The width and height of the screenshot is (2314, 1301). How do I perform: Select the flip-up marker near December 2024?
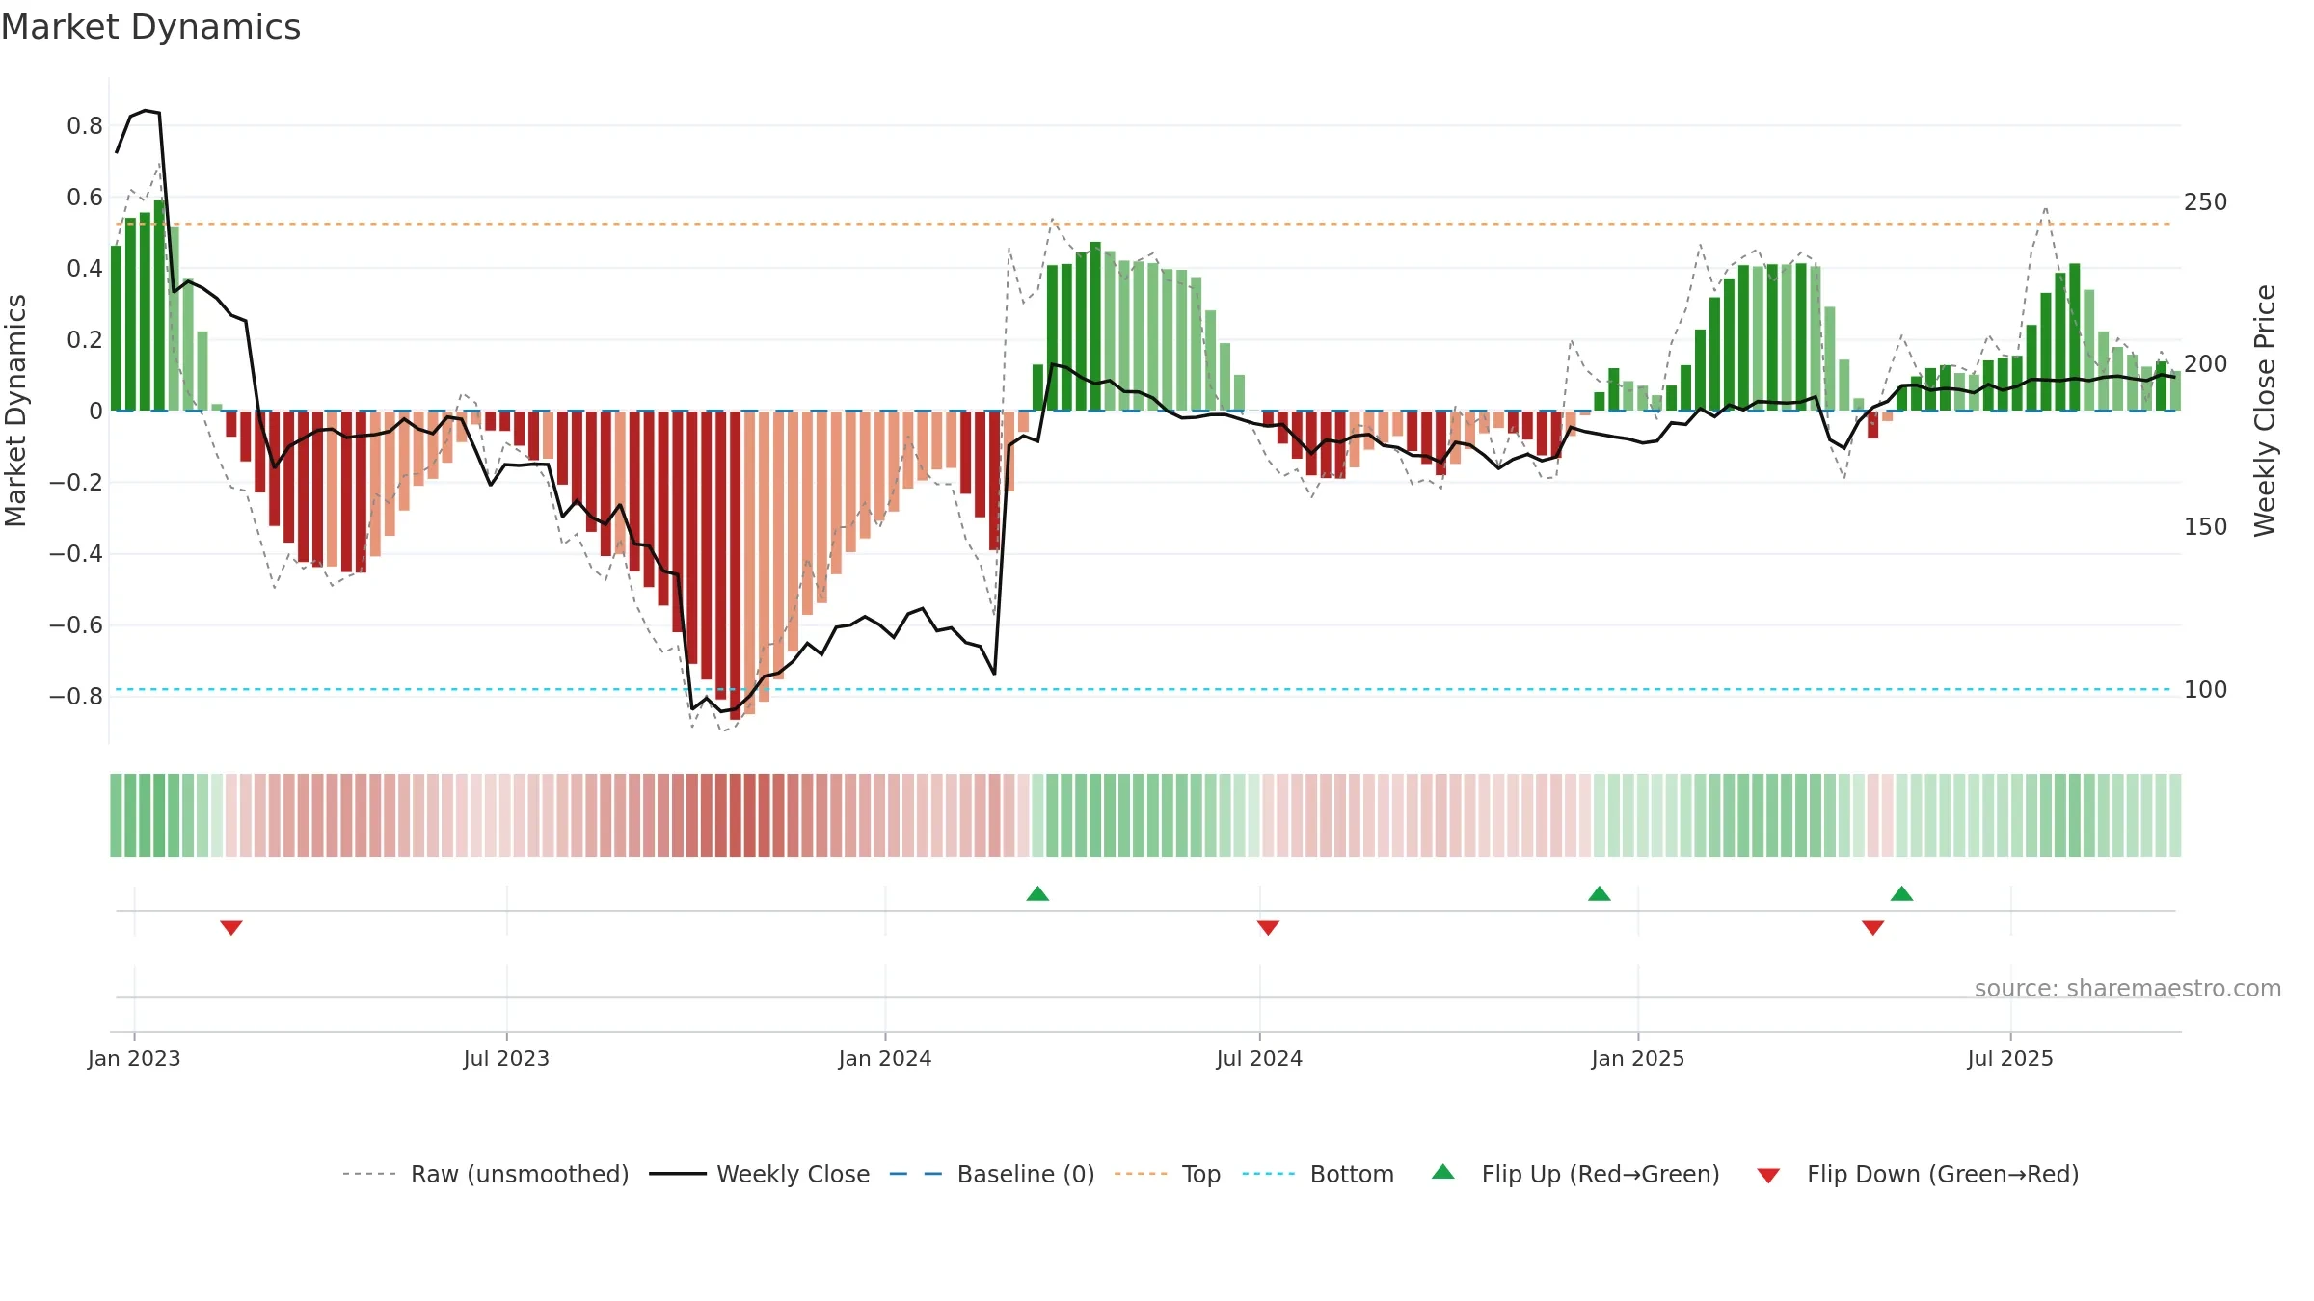coord(1600,893)
